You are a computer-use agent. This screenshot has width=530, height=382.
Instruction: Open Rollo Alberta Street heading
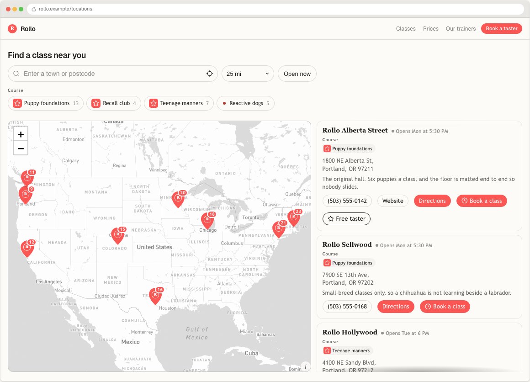tap(355, 131)
